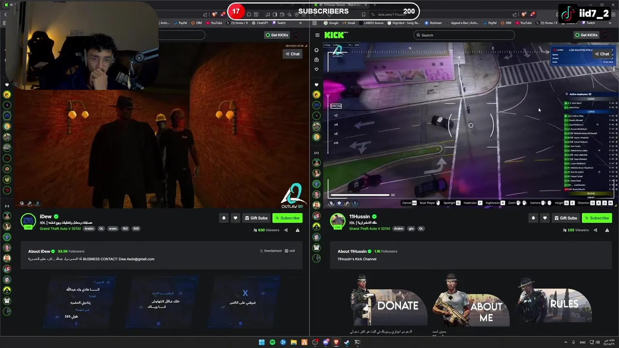Open Restream bookmark in right browser
This screenshot has height=348, width=619.
[433, 23]
